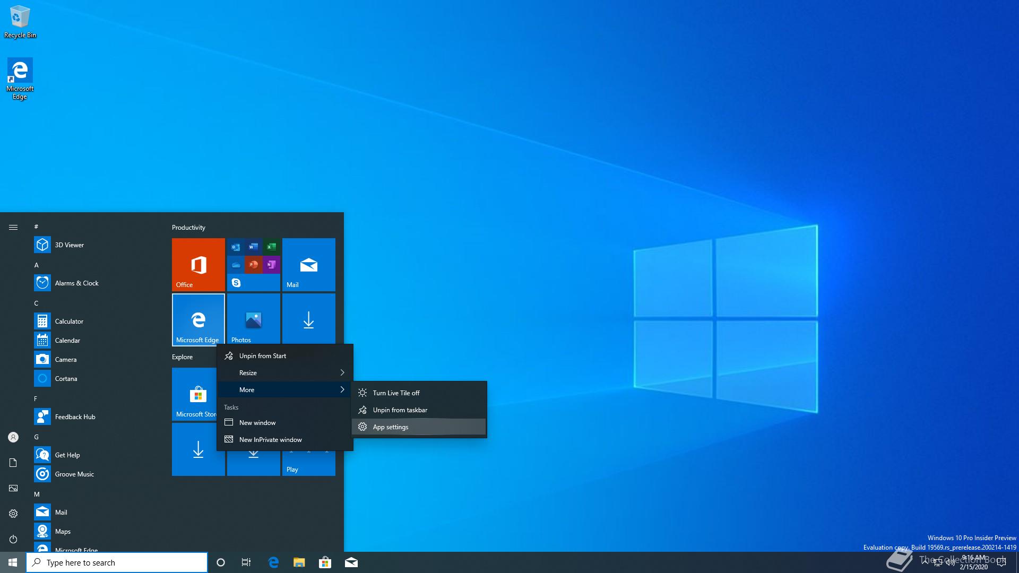1019x573 pixels.
Task: Open Documents from Start sidebar
Action: 13,463
